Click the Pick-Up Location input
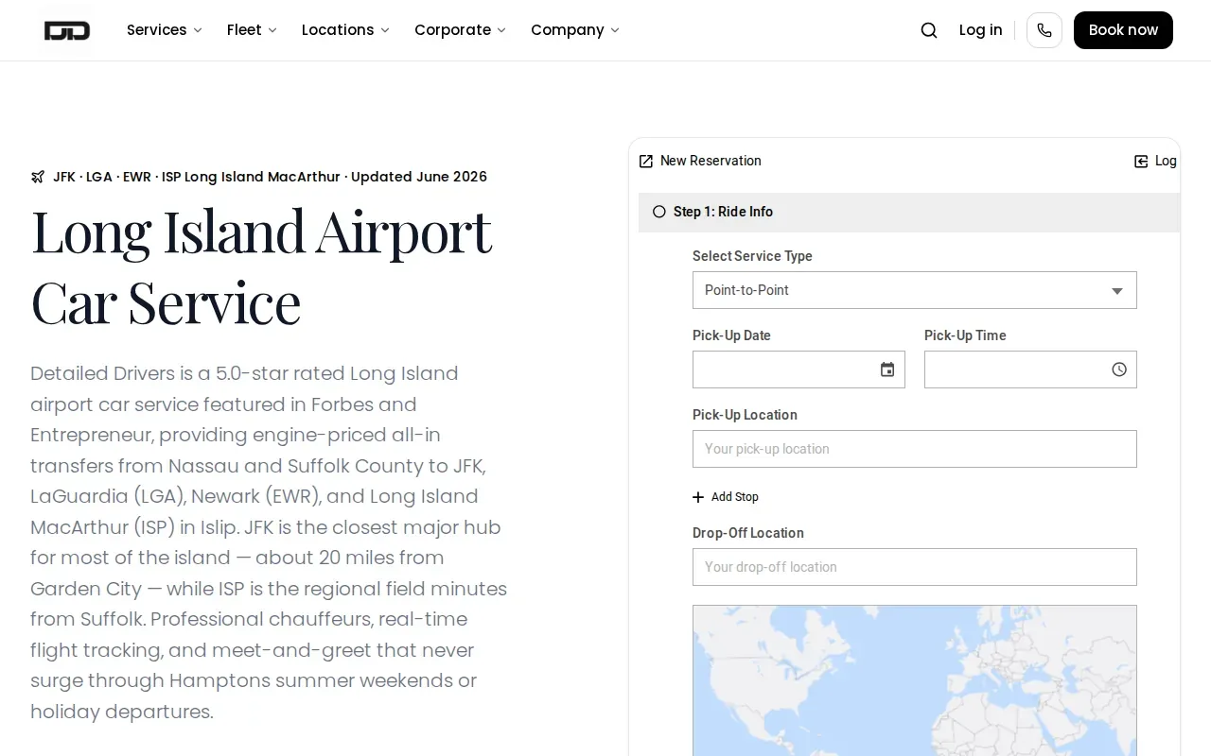The image size is (1211, 756). (x=915, y=449)
